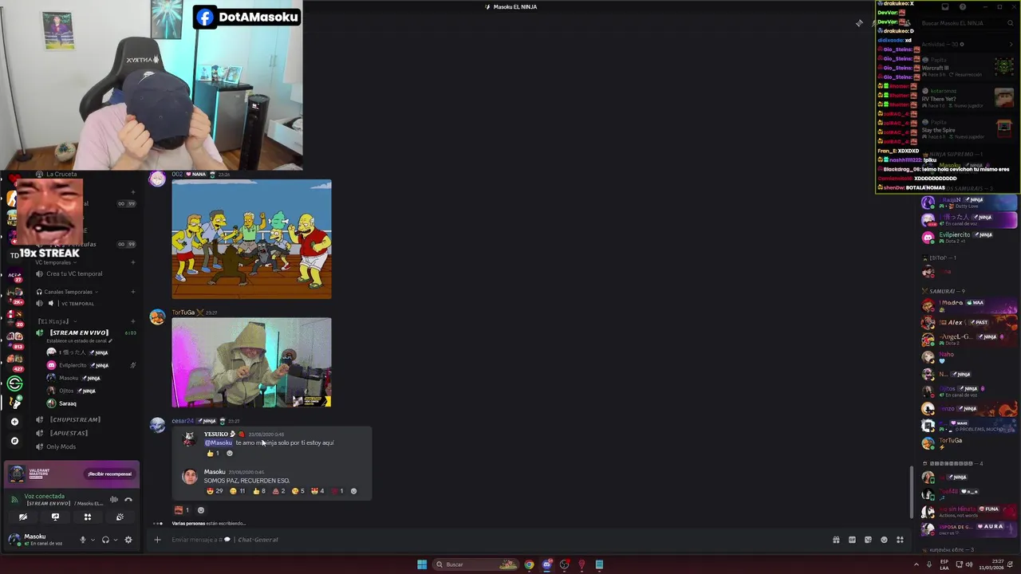Disconnect from voice channel

click(x=128, y=500)
